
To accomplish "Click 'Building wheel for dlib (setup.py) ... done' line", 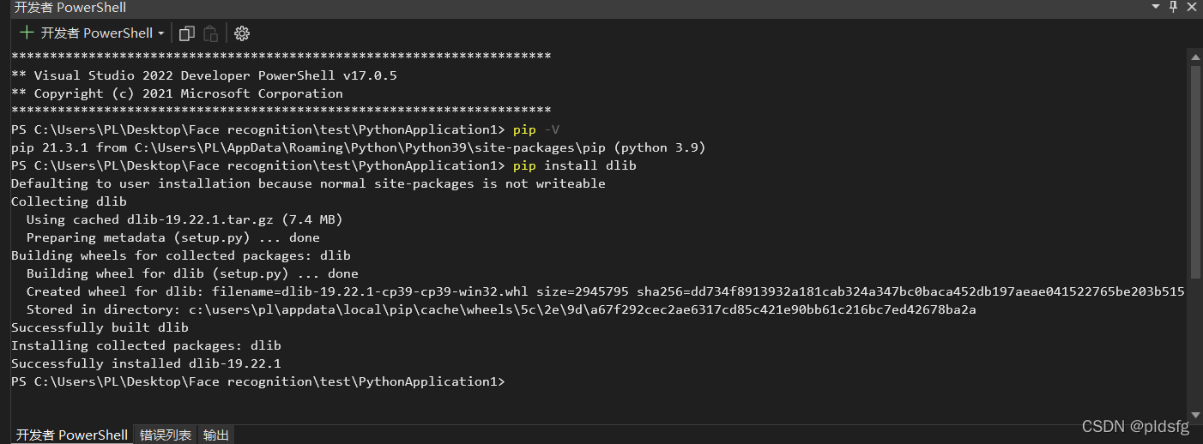I will tap(192, 273).
